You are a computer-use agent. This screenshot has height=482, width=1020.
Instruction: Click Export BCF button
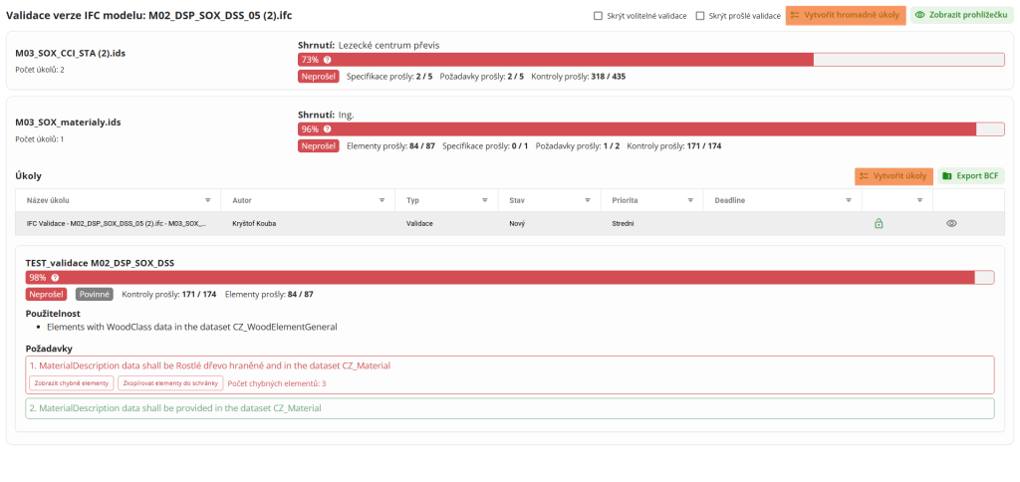970,176
